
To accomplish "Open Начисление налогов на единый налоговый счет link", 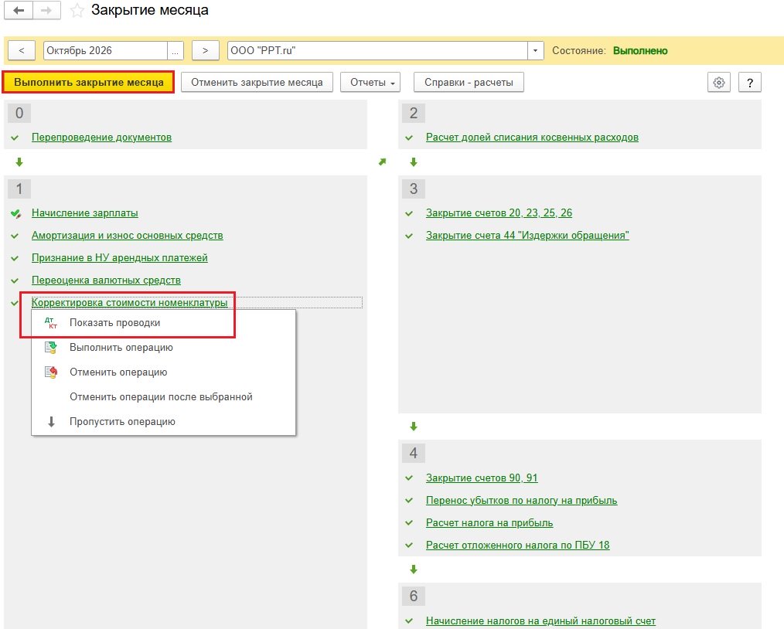I will (x=540, y=621).
